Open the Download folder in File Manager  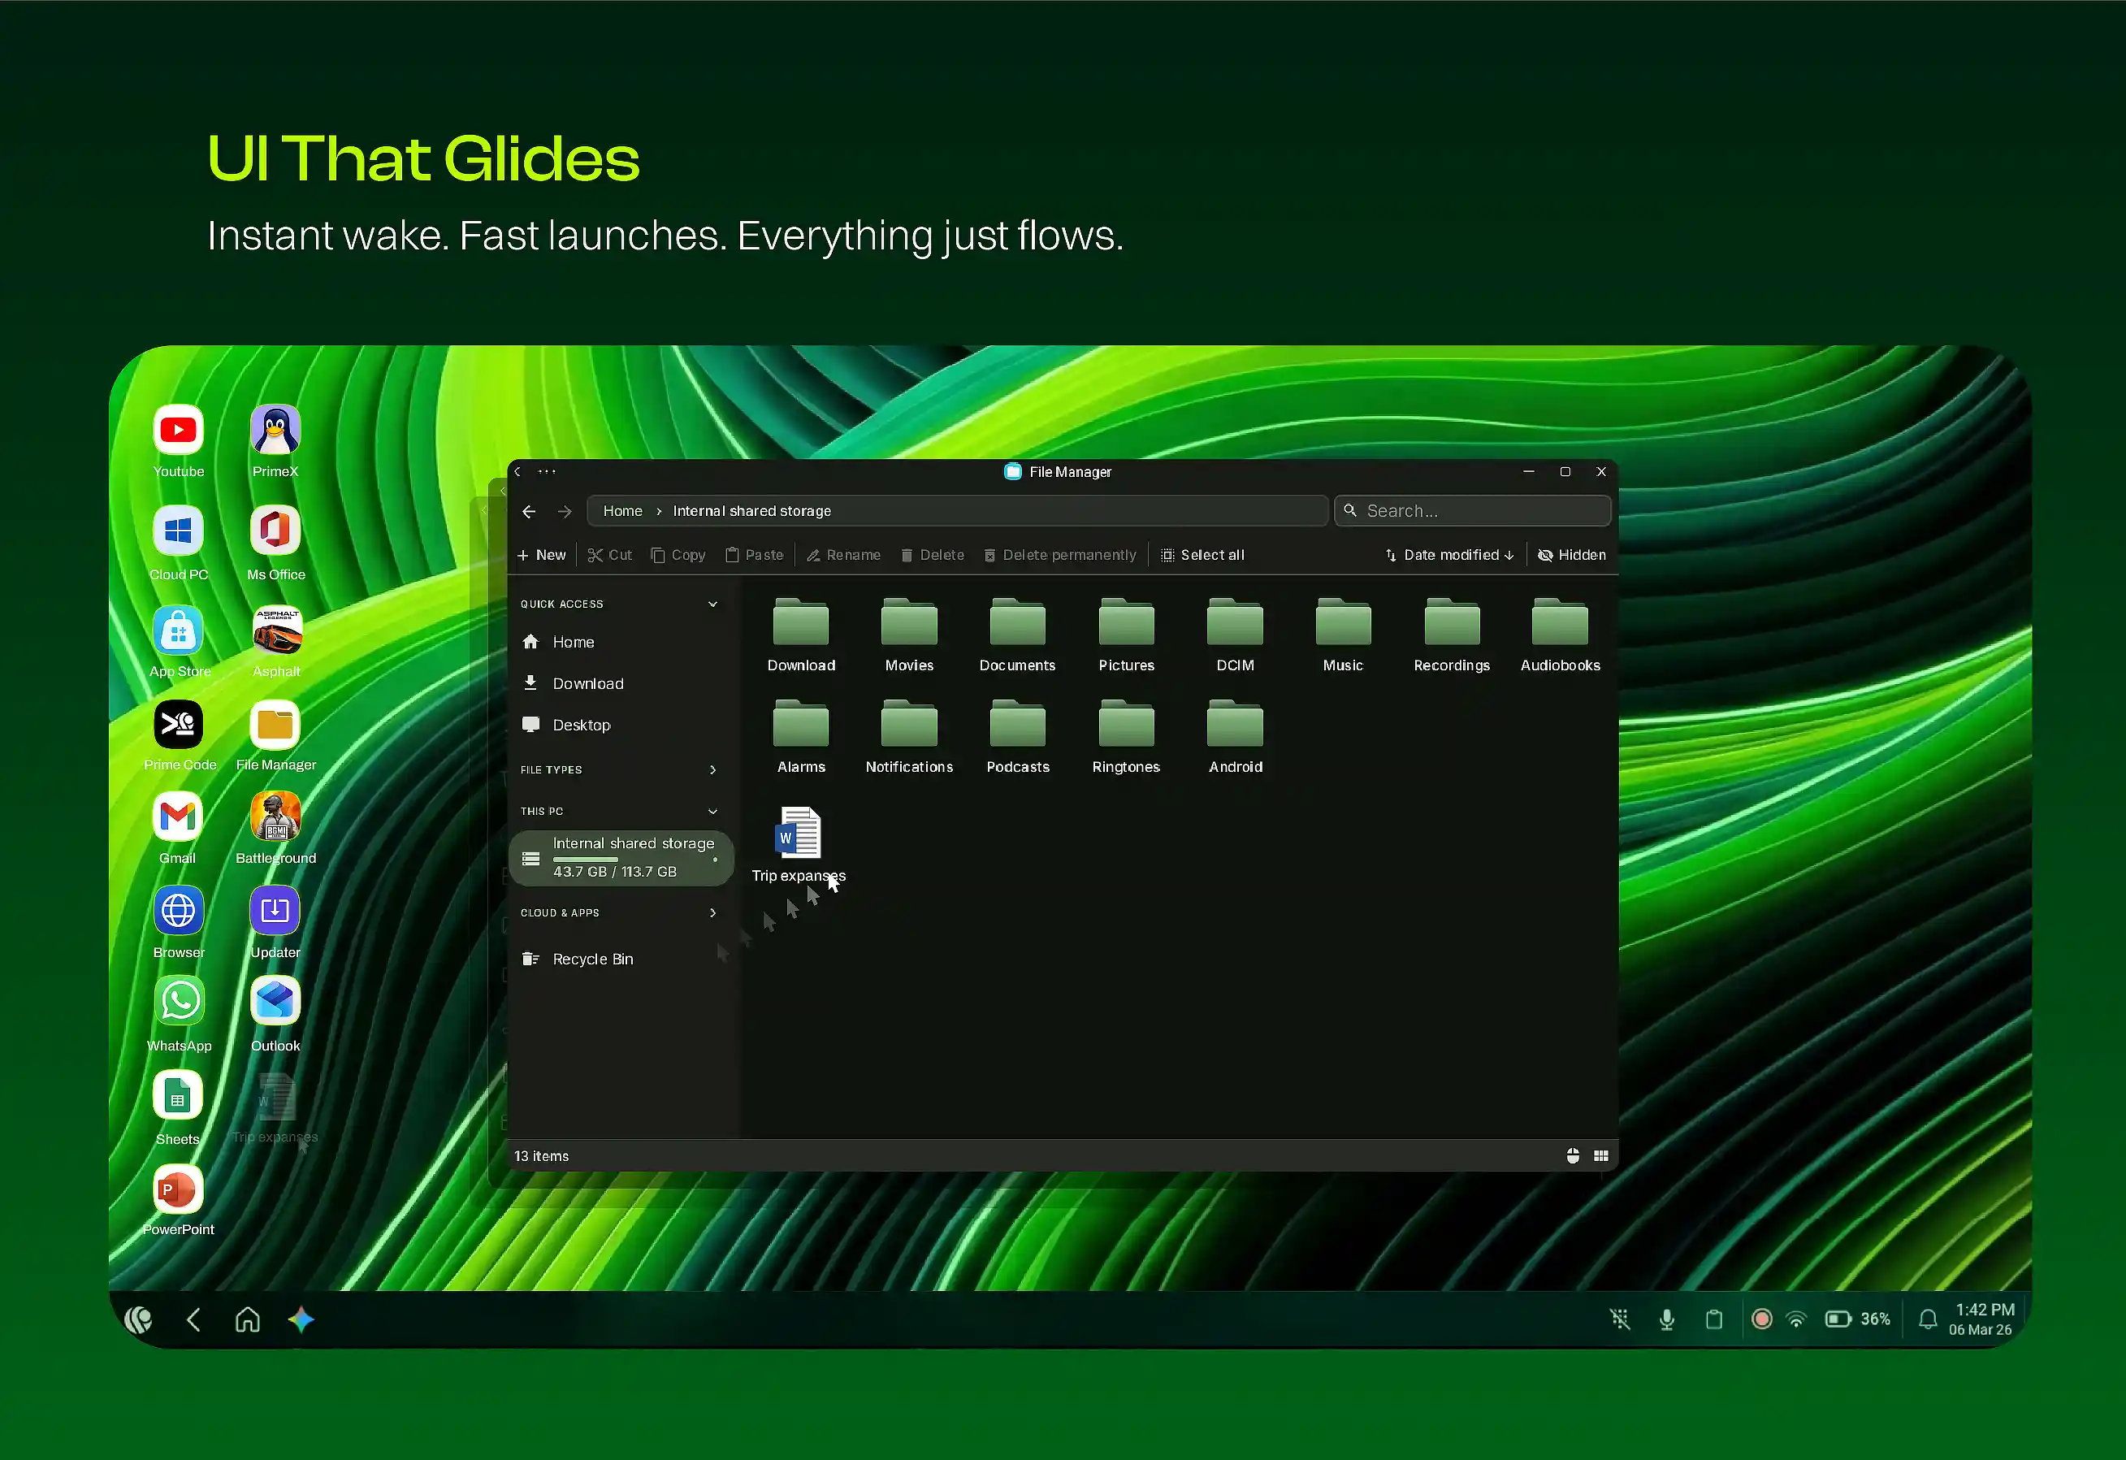click(x=800, y=636)
